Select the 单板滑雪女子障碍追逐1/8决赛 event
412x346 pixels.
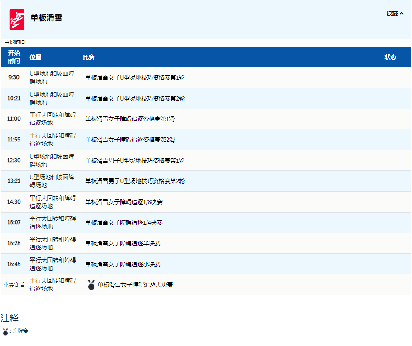coord(124,202)
